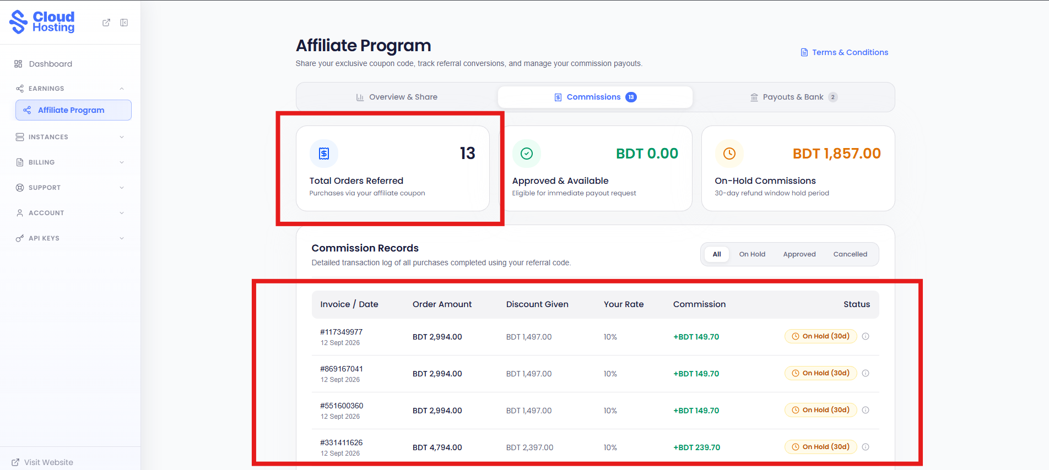Click invoice number #869167041
This screenshot has height=470, width=1049.
(x=341, y=369)
